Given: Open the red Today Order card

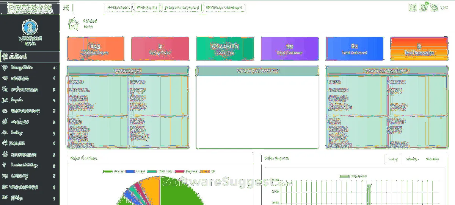Looking at the screenshot, I should tap(160, 49).
